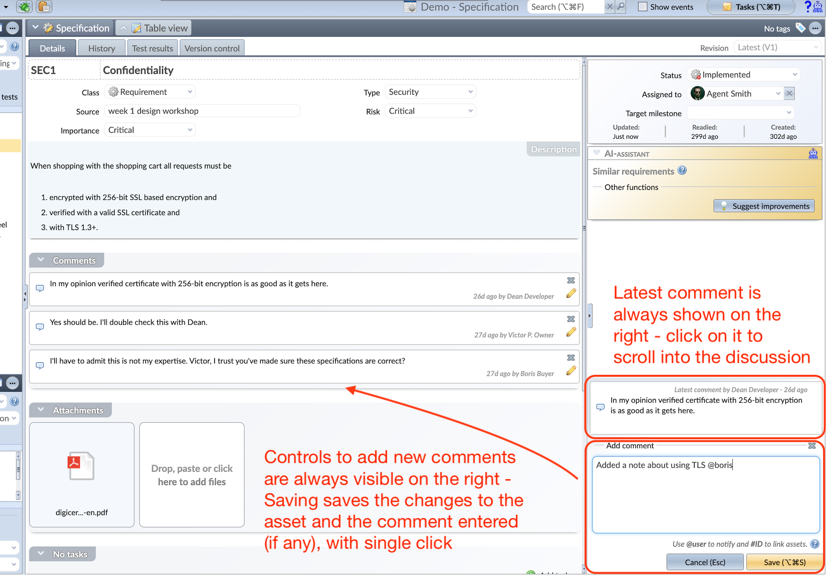Screen dimensions: 826x575
Task: Collapse the Attachments section
Action: click(41, 410)
